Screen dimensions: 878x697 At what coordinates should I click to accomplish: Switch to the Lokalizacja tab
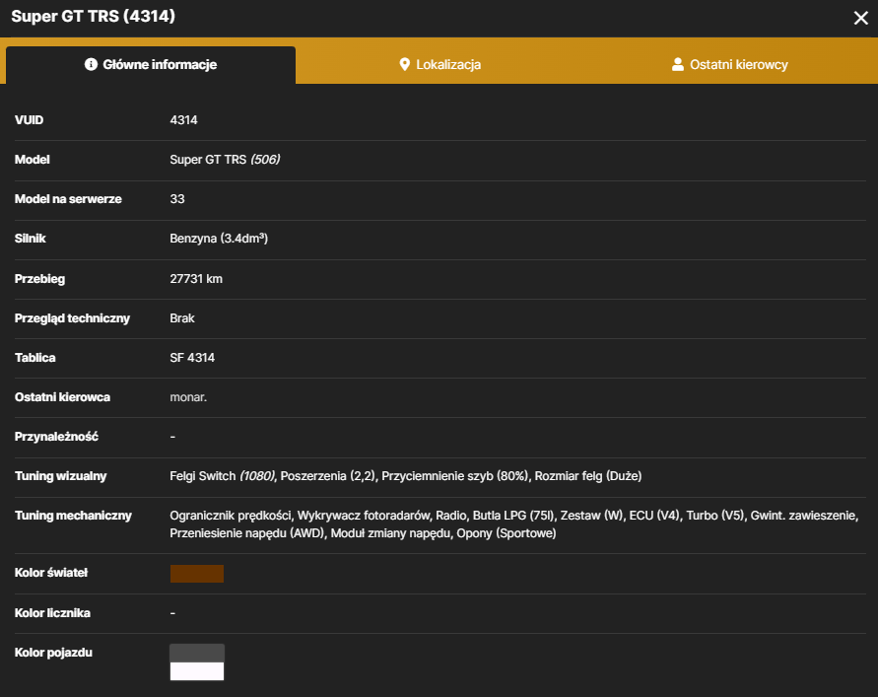tap(440, 65)
